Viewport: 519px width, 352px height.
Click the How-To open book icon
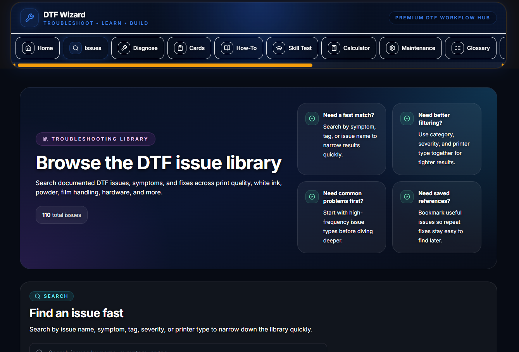[x=227, y=48]
